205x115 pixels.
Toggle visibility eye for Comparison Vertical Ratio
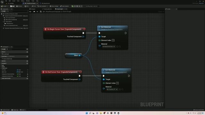28,76
